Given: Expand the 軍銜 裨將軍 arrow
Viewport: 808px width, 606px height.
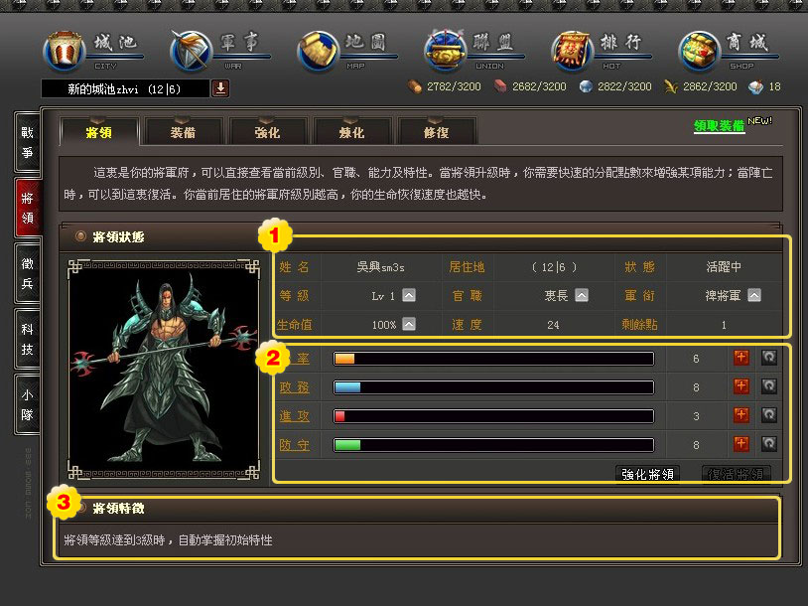Looking at the screenshot, I should click(x=753, y=295).
